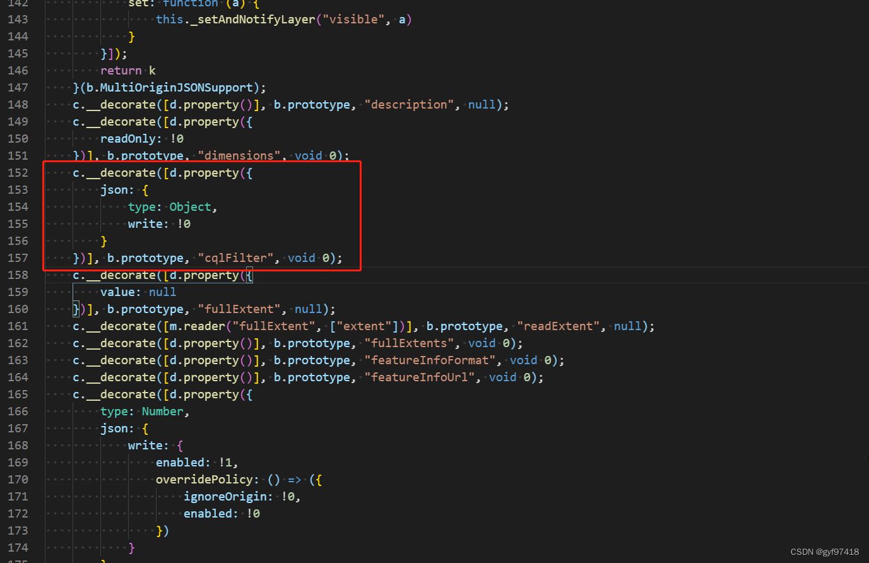Image resolution: width=869 pixels, height=563 pixels.
Task: Click 'type: Object' on line 154
Action: click(170, 207)
